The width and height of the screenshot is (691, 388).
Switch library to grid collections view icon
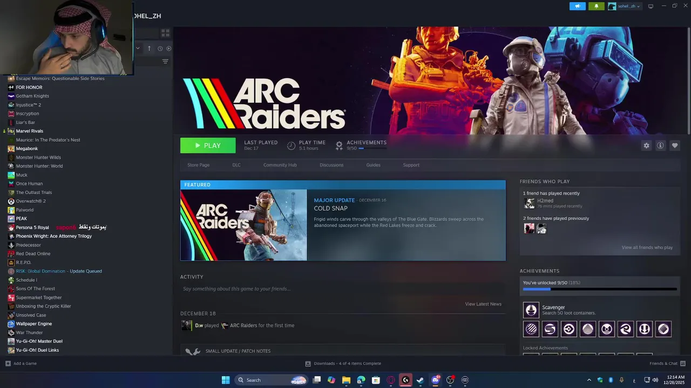(165, 33)
